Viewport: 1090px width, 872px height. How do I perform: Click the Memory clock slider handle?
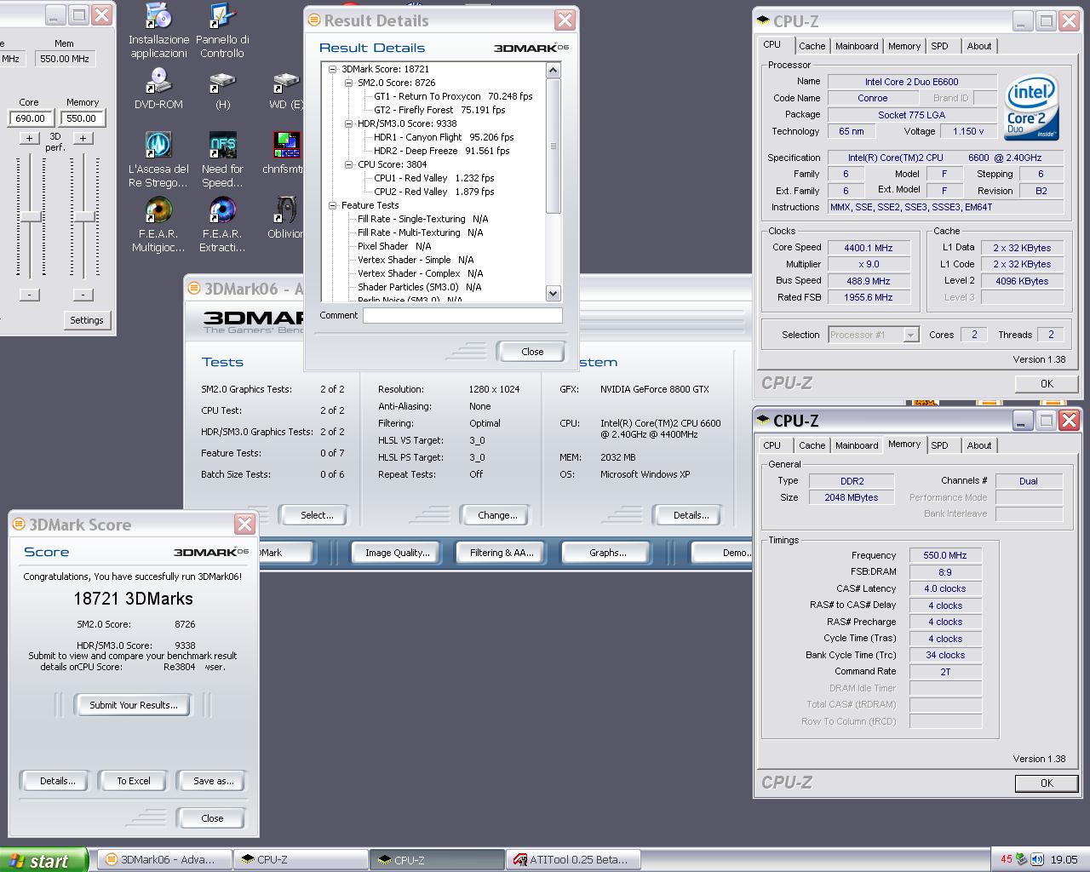point(83,218)
